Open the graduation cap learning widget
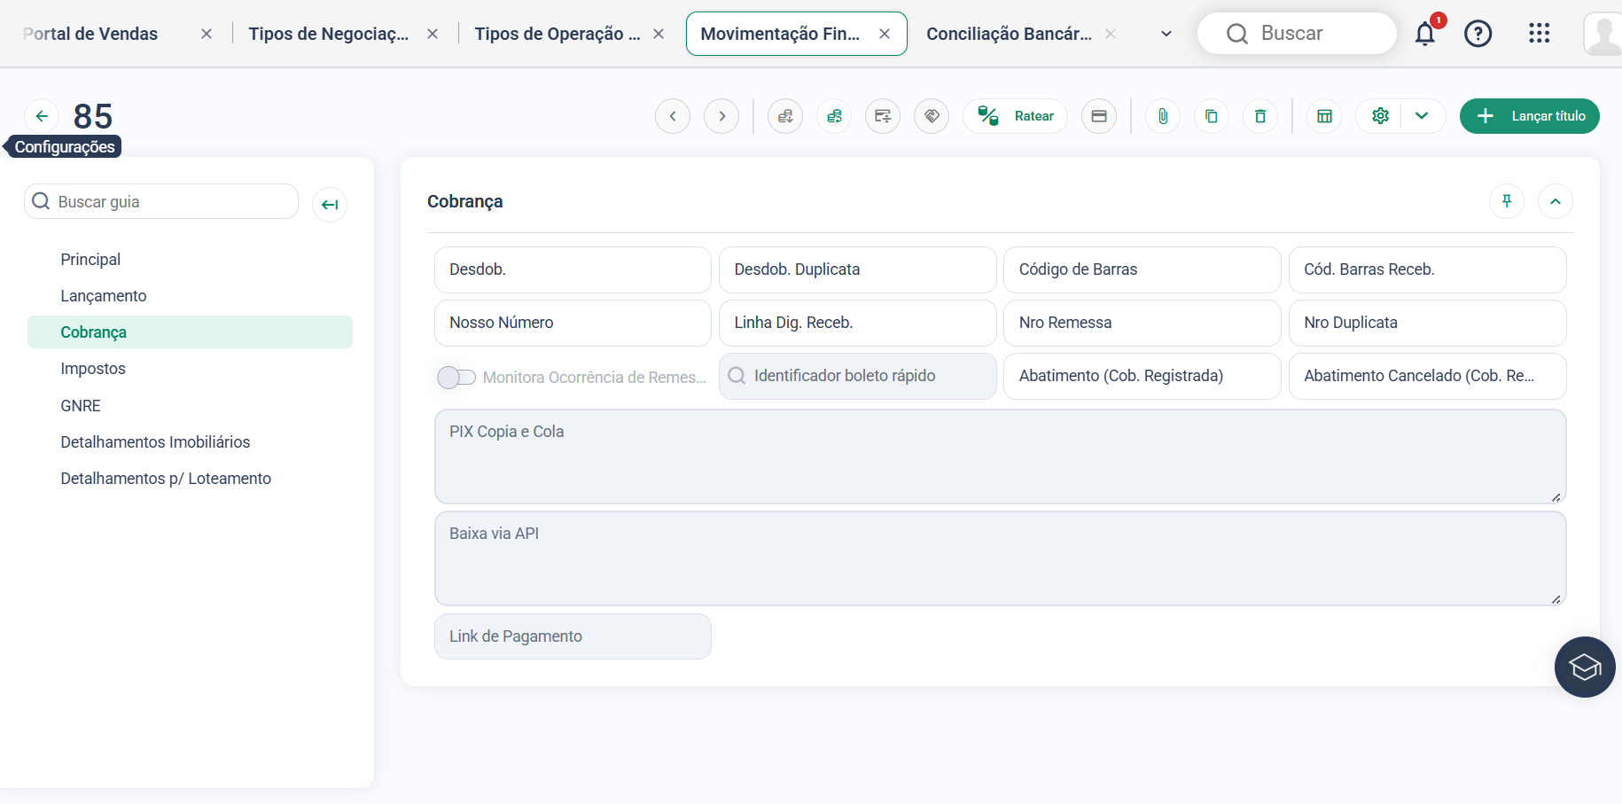 pos(1585,667)
